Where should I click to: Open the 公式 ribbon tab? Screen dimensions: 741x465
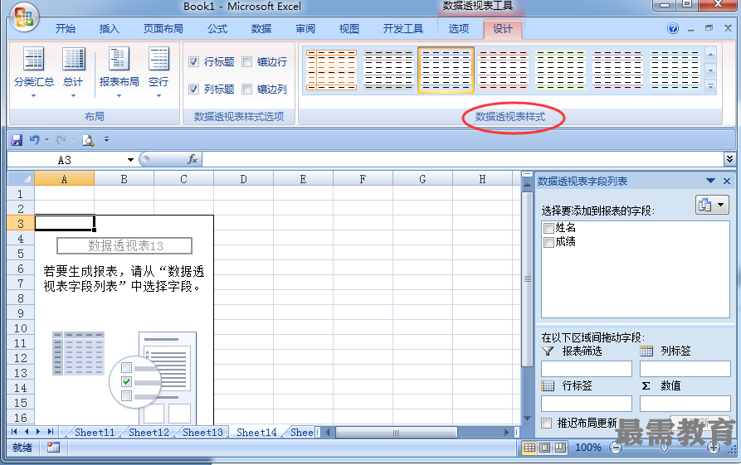tap(217, 29)
